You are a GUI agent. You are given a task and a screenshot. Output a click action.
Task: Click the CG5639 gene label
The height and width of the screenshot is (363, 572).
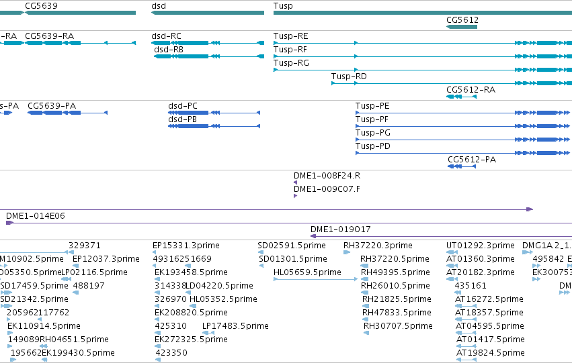[41, 6]
